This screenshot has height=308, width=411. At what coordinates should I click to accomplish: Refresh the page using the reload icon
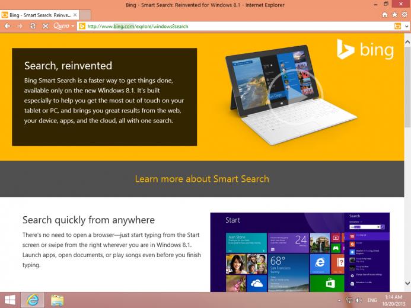pos(33,26)
